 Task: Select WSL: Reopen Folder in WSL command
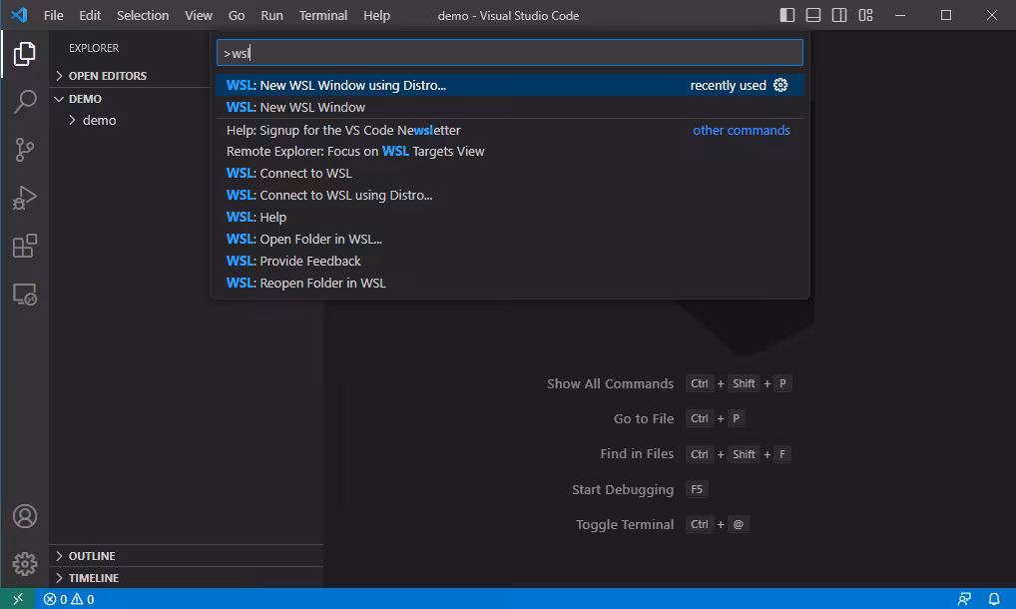click(509, 284)
